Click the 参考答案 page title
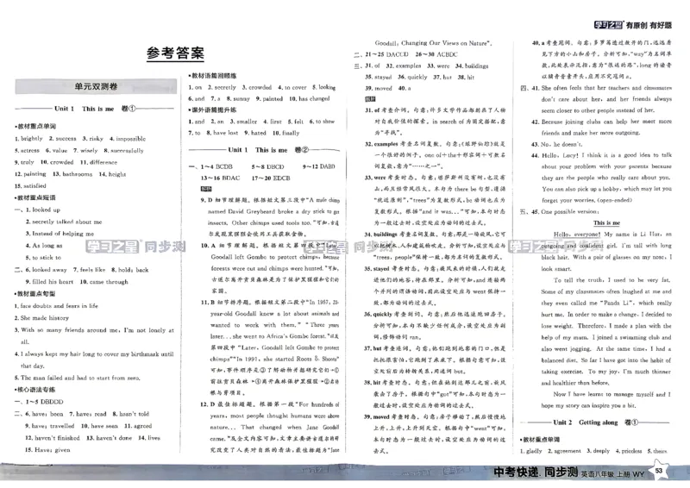This screenshot has height=488, width=690. (175, 53)
